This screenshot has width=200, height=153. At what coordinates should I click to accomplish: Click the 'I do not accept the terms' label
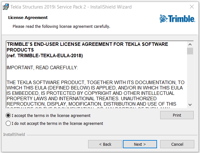coord(57,124)
